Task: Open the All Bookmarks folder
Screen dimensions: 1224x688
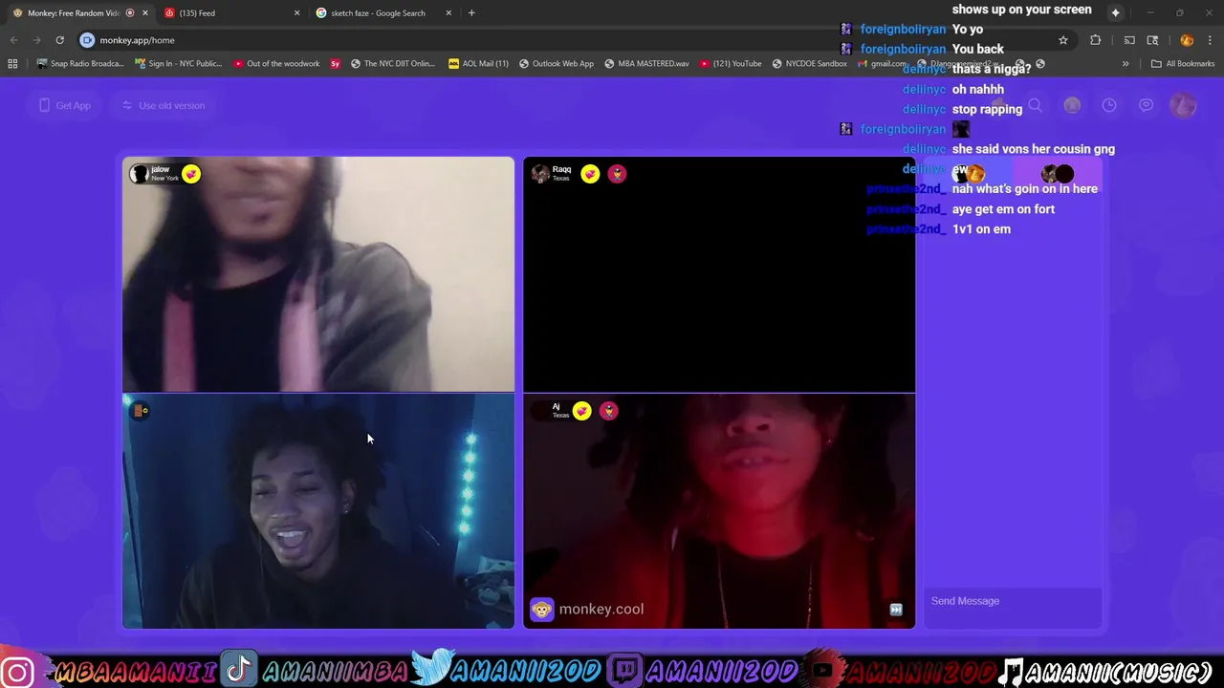Action: (1183, 64)
